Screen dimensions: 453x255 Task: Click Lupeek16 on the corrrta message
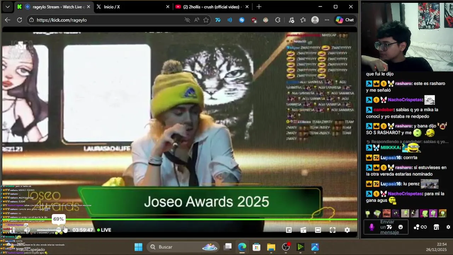coord(391,158)
